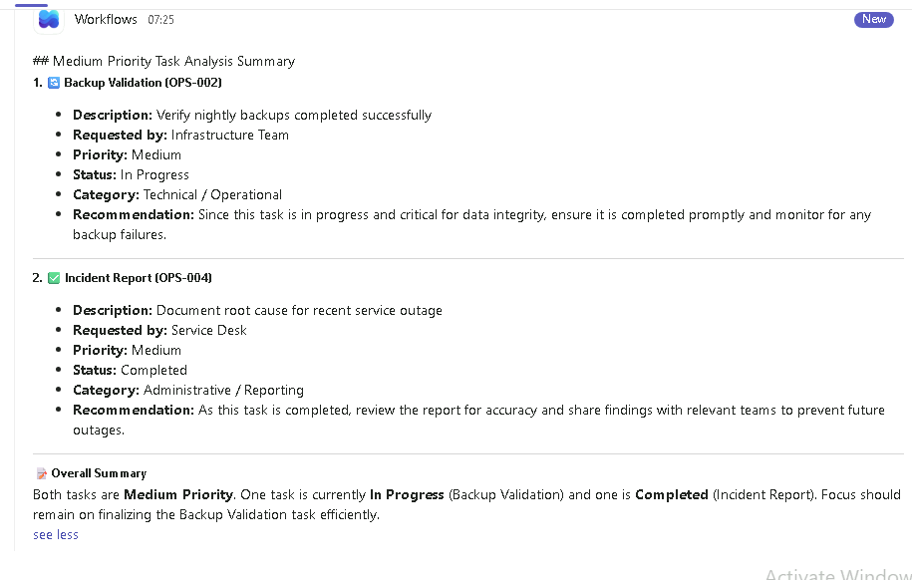Click the Overall Summary heading text
The image size is (912, 580).
99,473
